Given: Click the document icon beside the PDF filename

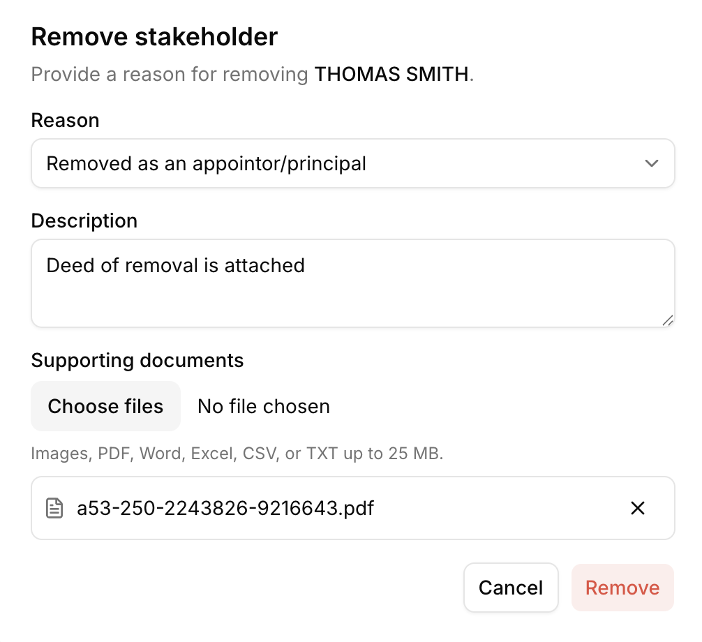Looking at the screenshot, I should click(54, 508).
